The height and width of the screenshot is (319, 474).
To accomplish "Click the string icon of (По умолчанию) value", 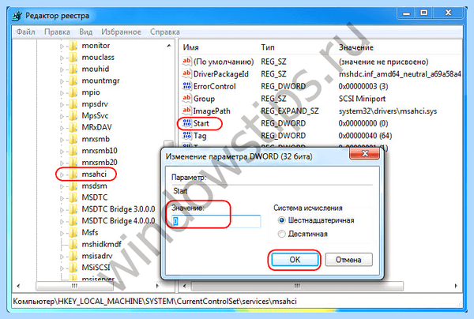I will [186, 62].
